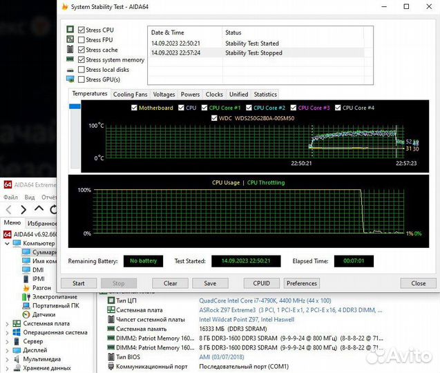Uncheck the Stress CPU checkbox
Screen dimensions: 440x373
[x=82, y=30]
